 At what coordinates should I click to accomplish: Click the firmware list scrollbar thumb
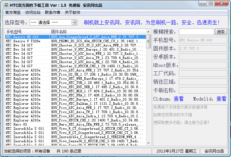point(148,41)
